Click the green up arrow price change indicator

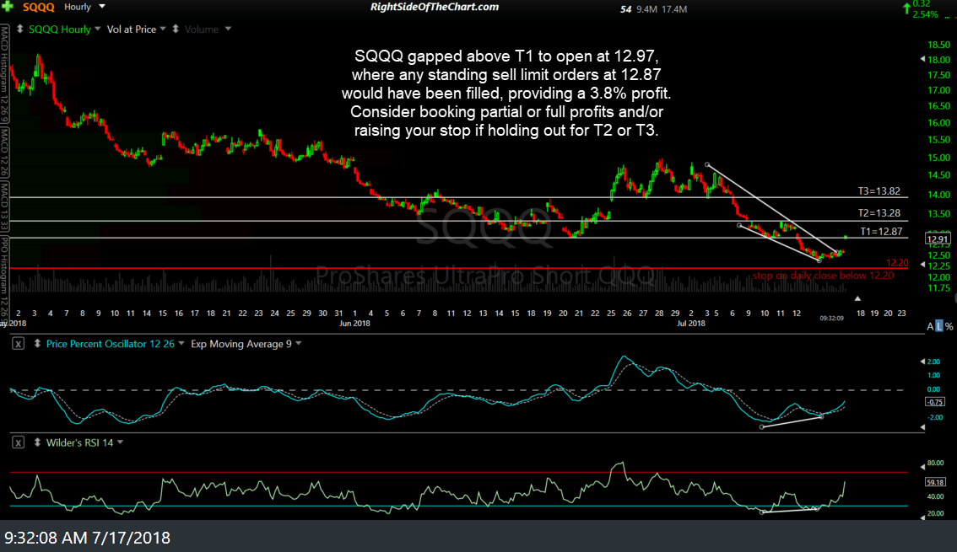tap(907, 8)
